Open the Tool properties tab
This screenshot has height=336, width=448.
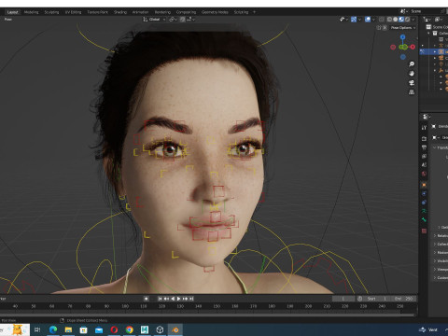[424, 128]
